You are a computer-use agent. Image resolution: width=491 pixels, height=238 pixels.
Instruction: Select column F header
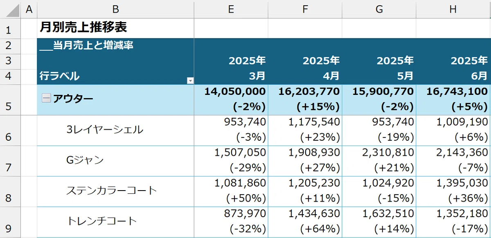(305, 9)
